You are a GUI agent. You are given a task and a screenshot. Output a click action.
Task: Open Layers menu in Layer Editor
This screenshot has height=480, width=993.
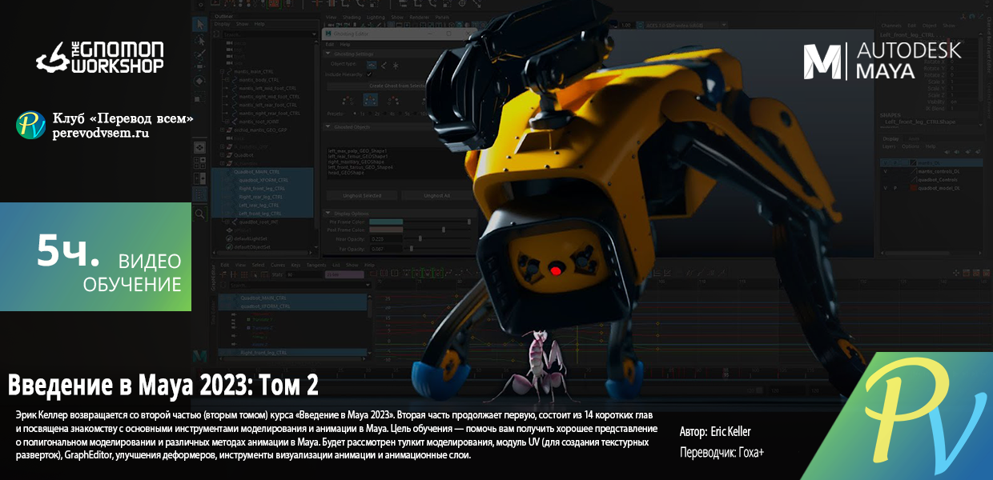pos(889,146)
